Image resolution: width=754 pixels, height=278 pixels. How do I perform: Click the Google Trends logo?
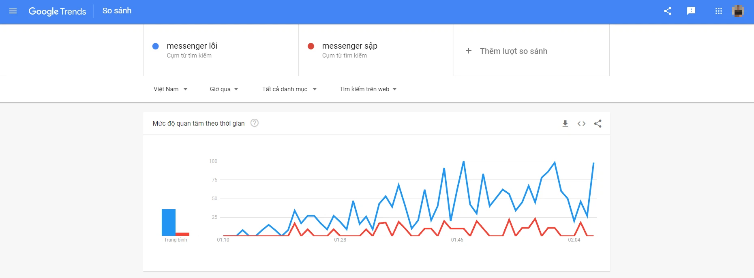(57, 11)
